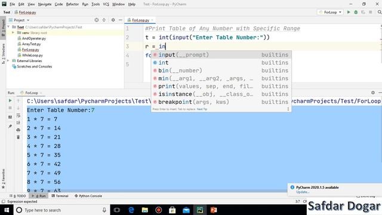Toggle scroll to end in Run console

(18, 122)
